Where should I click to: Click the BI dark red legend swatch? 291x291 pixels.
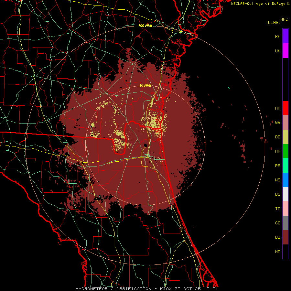tap(286, 237)
